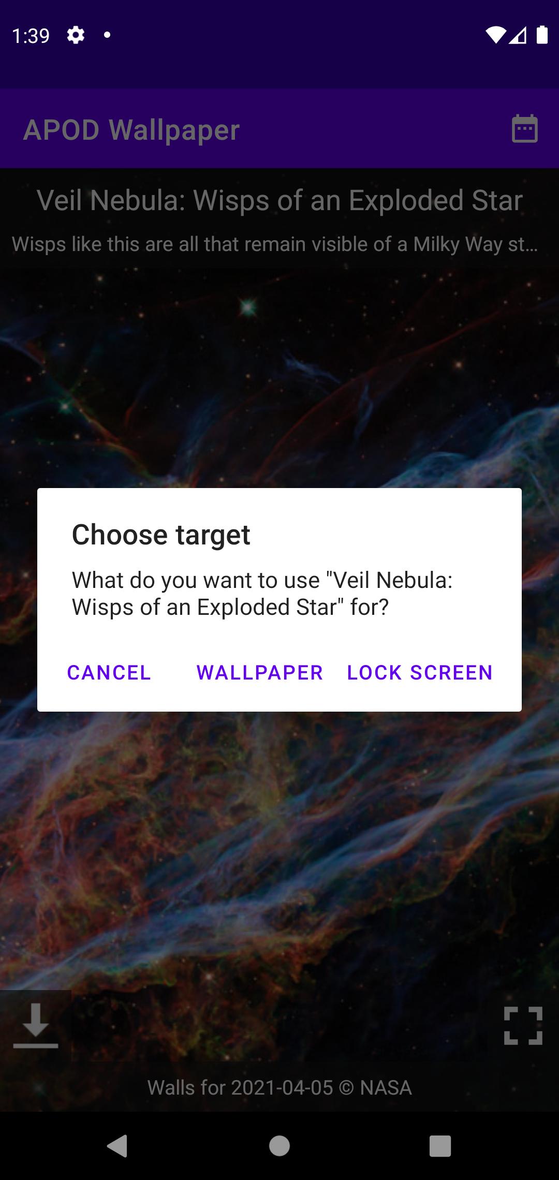559x1180 pixels.
Task: Tap the Walls for 2021-04-05 NASA credit
Action: [279, 1087]
